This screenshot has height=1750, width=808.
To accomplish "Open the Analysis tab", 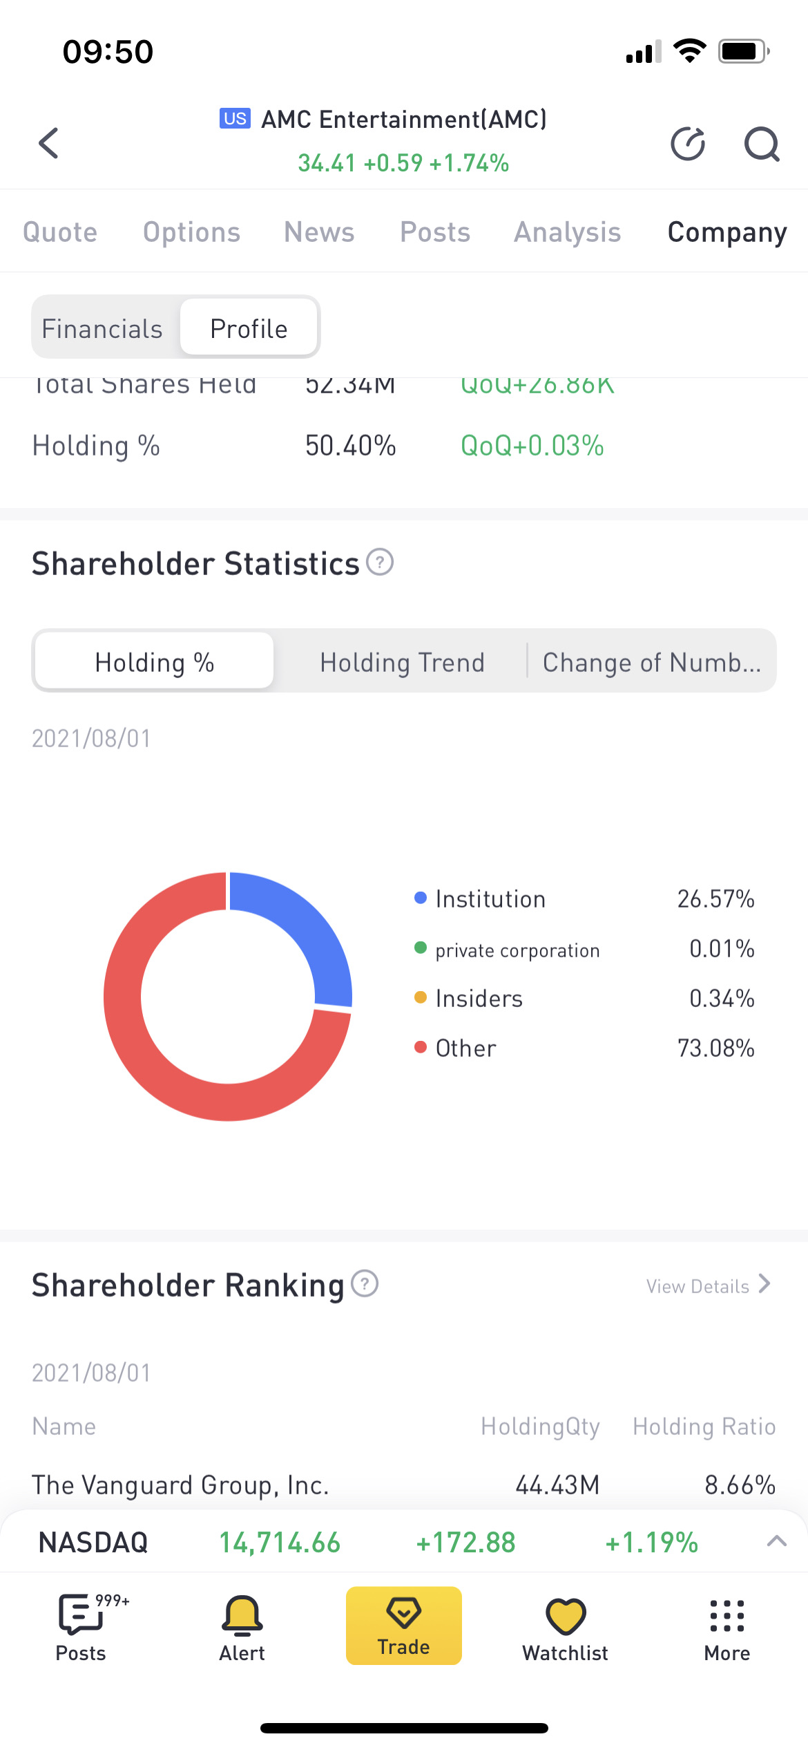I will click(x=567, y=232).
